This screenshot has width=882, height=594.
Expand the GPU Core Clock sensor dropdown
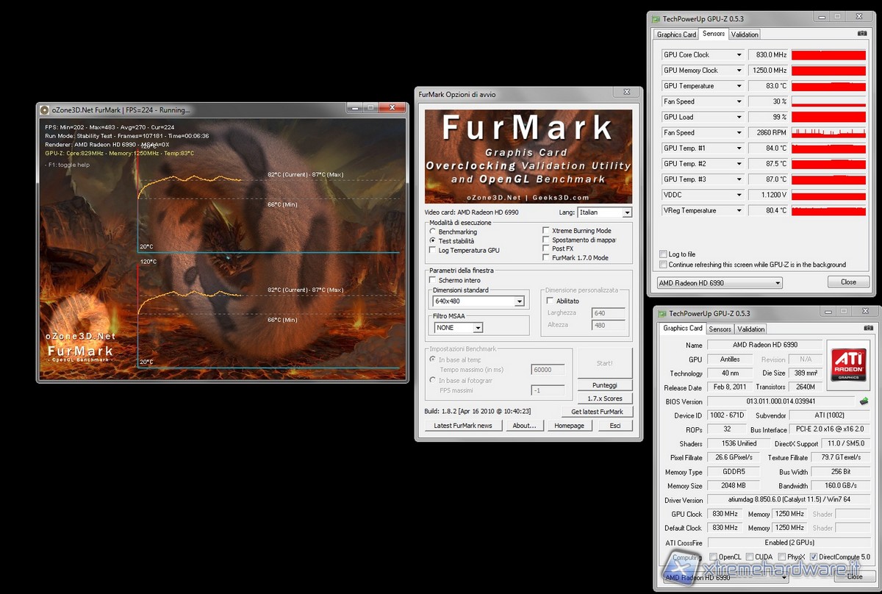[x=739, y=55]
